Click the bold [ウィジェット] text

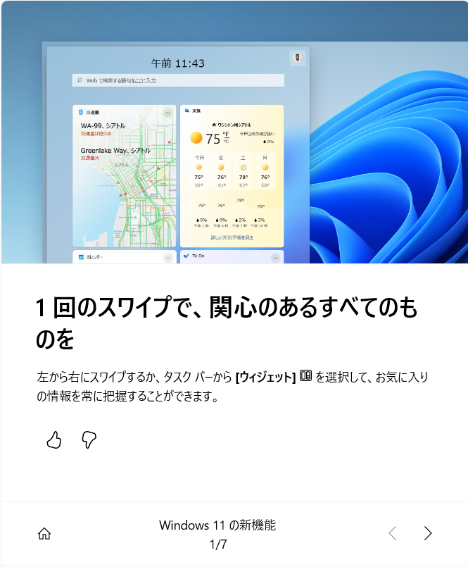265,377
